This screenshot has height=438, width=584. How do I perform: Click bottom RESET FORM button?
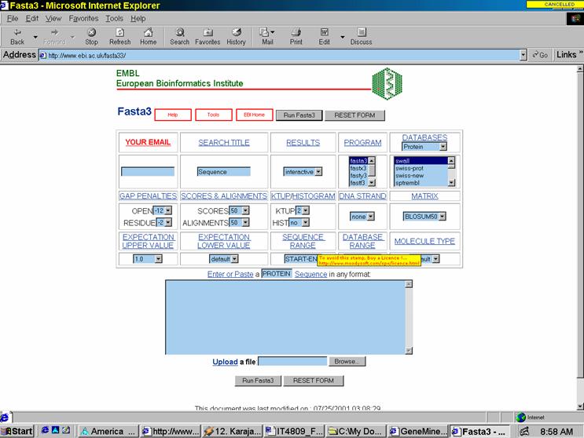click(x=314, y=381)
